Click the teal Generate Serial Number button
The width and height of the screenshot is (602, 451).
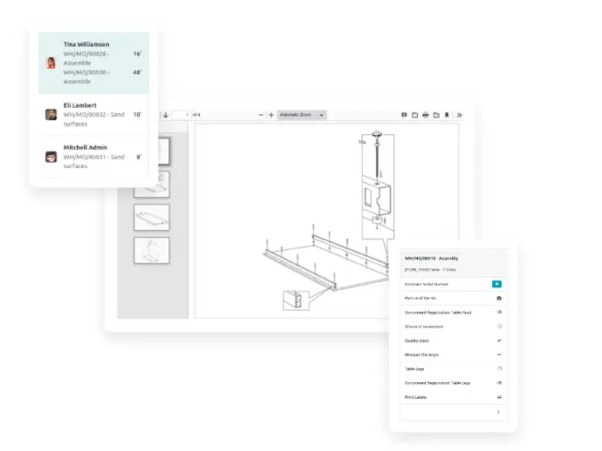pos(496,284)
